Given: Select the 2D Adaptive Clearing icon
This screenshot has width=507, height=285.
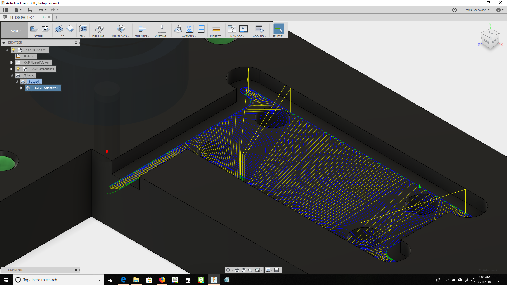Looking at the screenshot, I should (x=59, y=29).
